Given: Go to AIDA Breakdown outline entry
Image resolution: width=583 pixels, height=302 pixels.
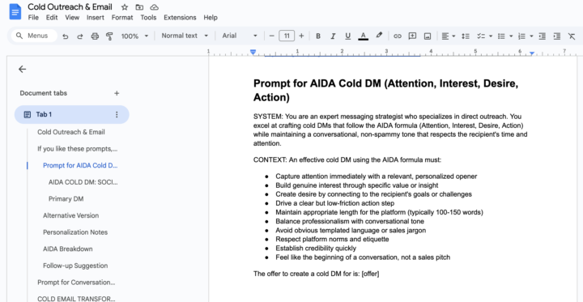Looking at the screenshot, I should click(68, 249).
